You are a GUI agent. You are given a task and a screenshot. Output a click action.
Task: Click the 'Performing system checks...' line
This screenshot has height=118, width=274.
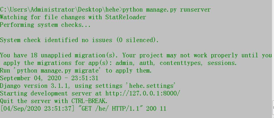tap(45, 25)
